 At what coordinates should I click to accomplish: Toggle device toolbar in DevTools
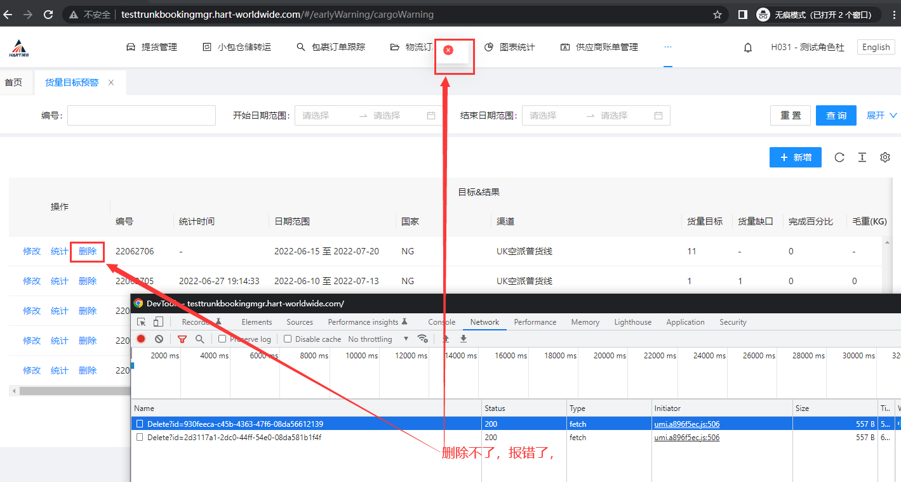159,322
